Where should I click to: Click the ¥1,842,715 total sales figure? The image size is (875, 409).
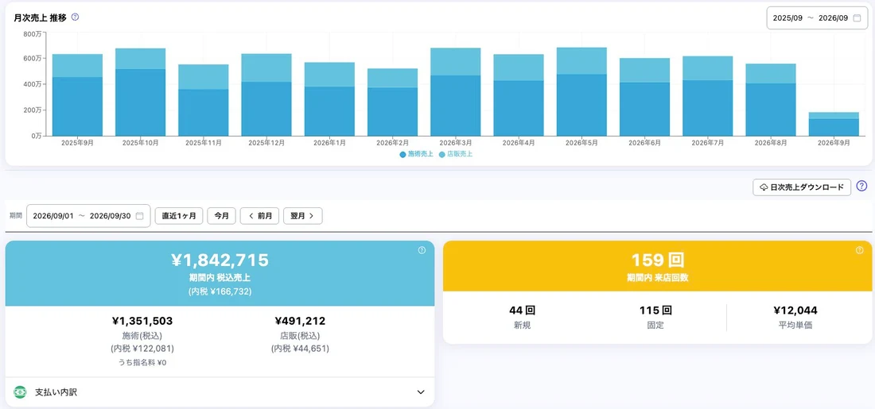pos(220,260)
